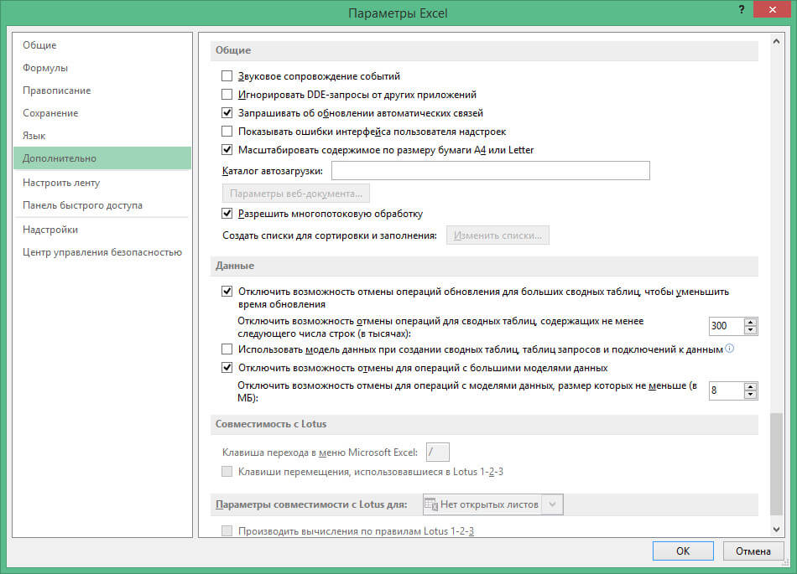Go to Центр управления безопасностью
This screenshot has height=574, width=797.
coord(102,252)
